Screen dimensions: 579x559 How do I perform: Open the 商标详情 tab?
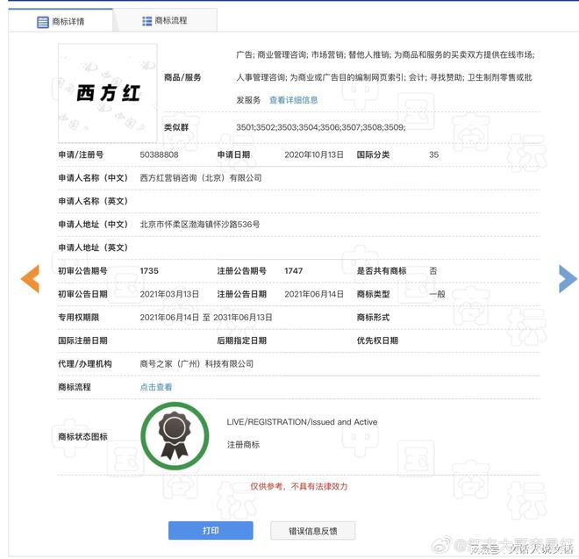click(61, 21)
